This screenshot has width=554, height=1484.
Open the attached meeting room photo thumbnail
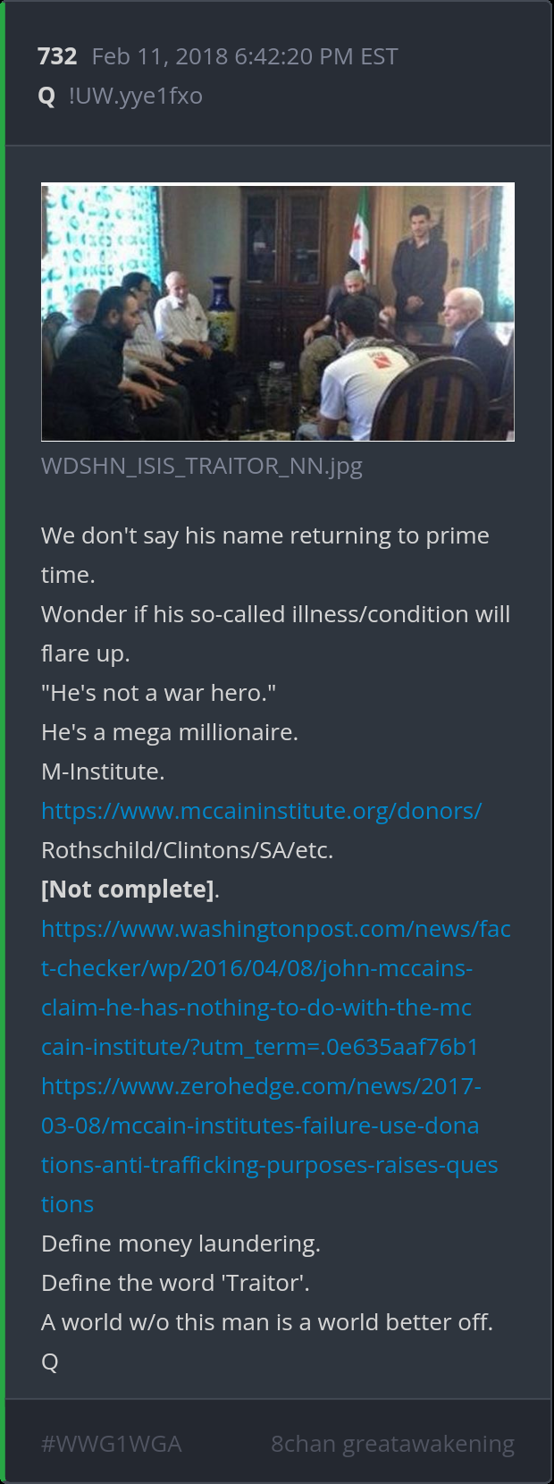pos(277,312)
